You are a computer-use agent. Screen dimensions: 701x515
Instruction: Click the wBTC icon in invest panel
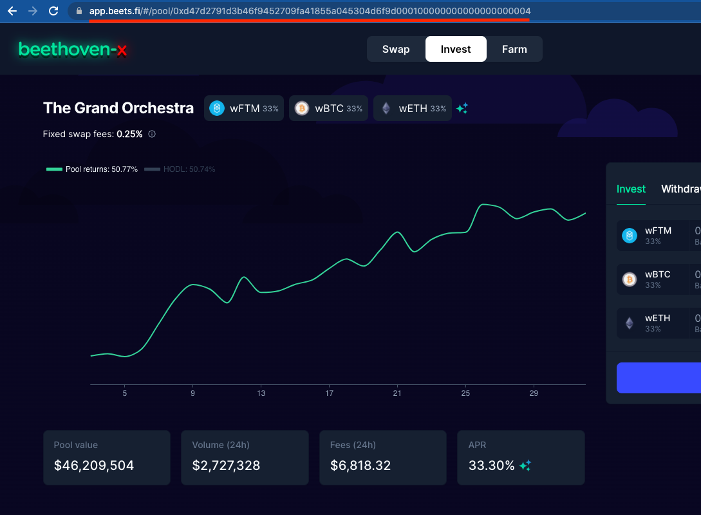tap(630, 279)
